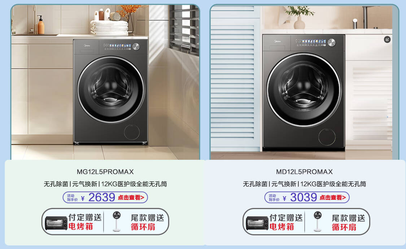Click the left washing machine product photo
Image resolution: width=406 pixels, height=249 pixels.
(105, 82)
